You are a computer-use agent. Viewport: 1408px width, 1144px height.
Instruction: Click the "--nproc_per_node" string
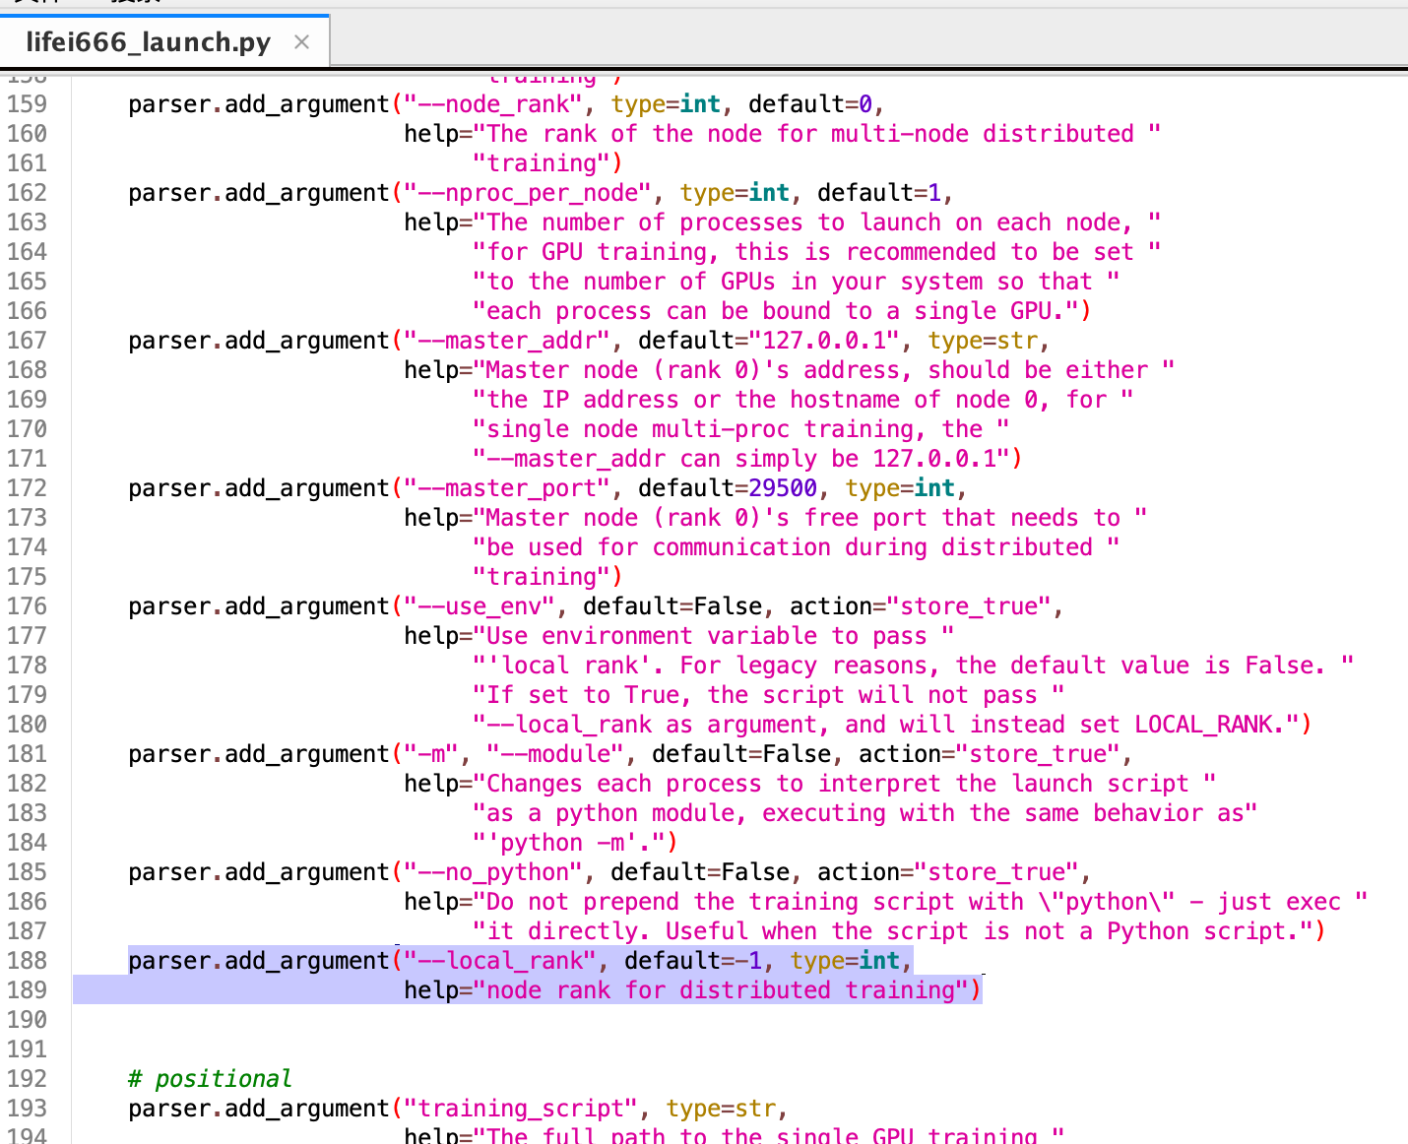528,193
